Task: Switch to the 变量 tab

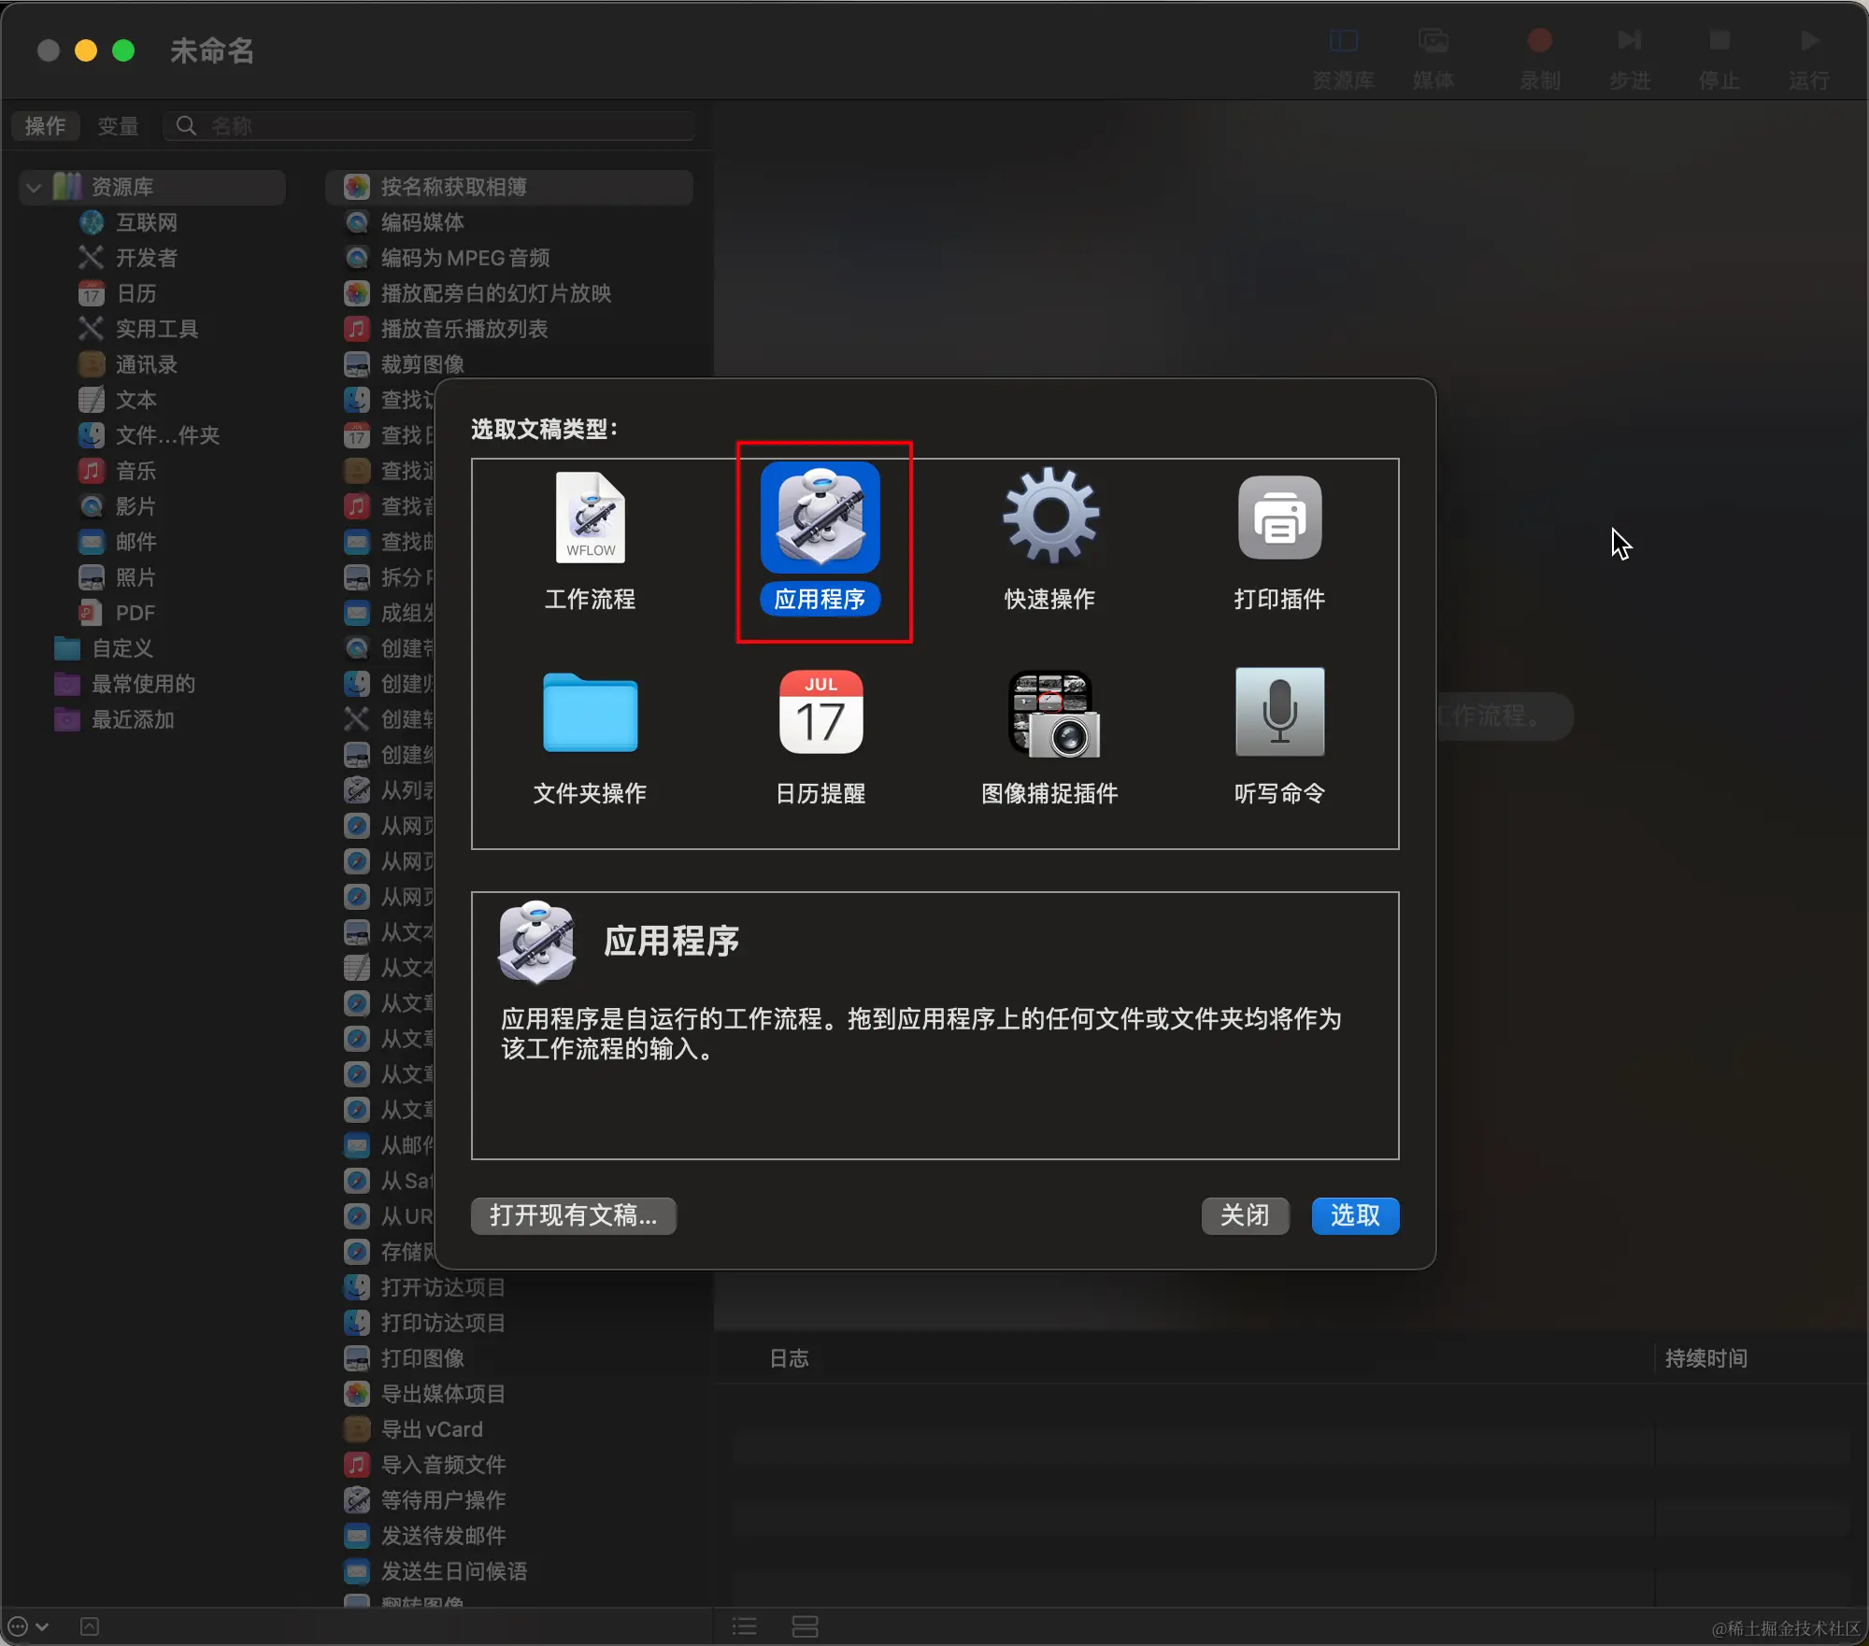Action: coord(118,125)
